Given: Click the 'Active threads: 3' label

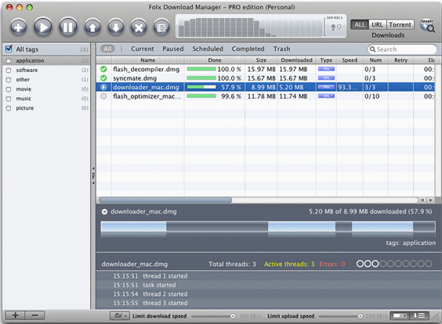Looking at the screenshot, I should (289, 264).
